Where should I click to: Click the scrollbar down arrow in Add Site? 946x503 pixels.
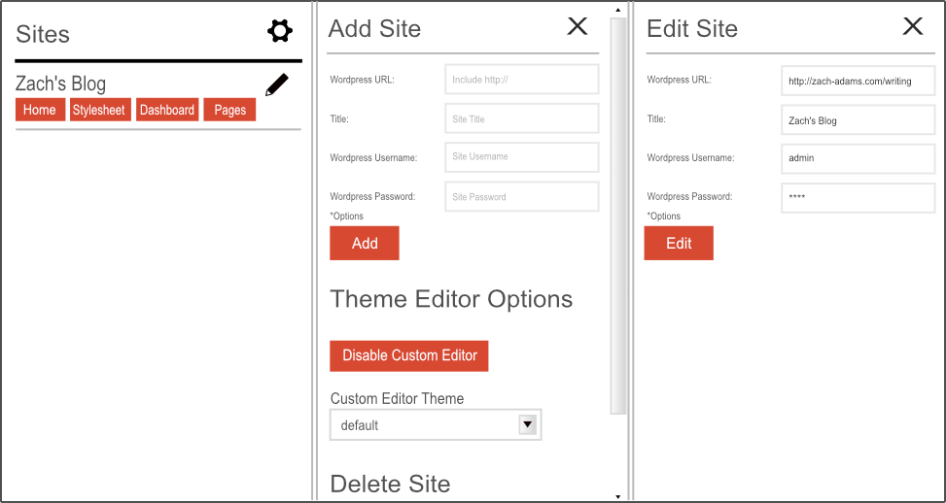click(618, 496)
